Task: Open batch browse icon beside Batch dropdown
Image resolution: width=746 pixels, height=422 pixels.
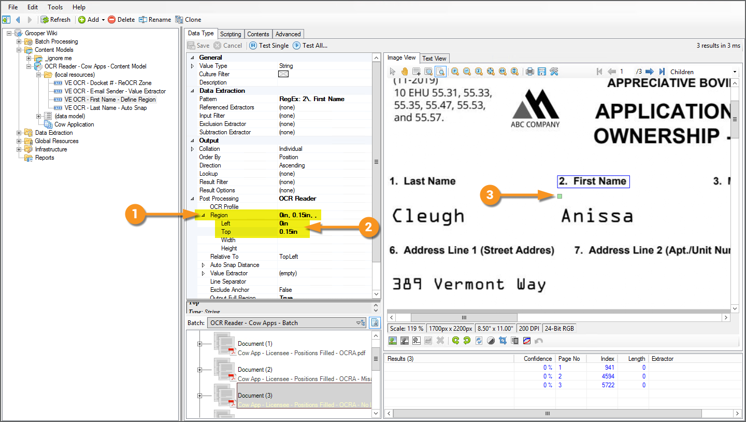Action: pyautogui.click(x=375, y=322)
